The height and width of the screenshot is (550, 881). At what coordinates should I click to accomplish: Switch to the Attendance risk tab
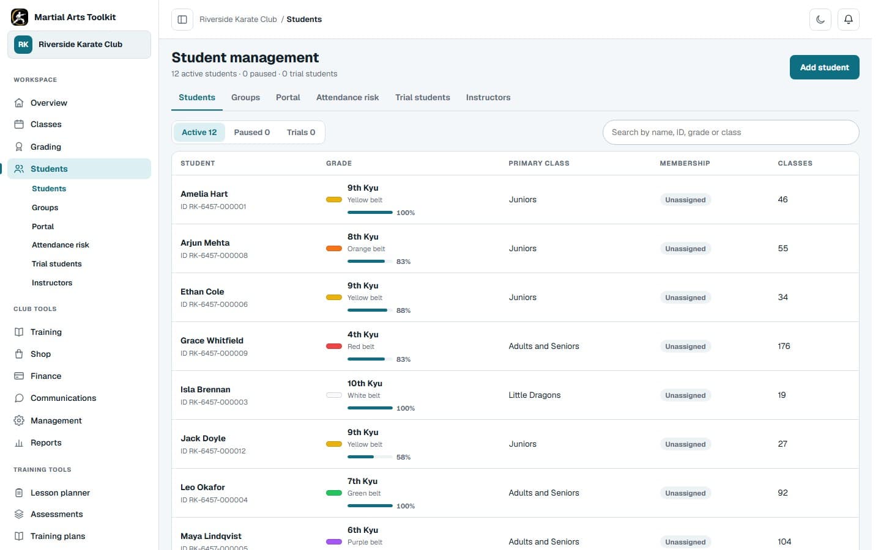[x=348, y=97]
